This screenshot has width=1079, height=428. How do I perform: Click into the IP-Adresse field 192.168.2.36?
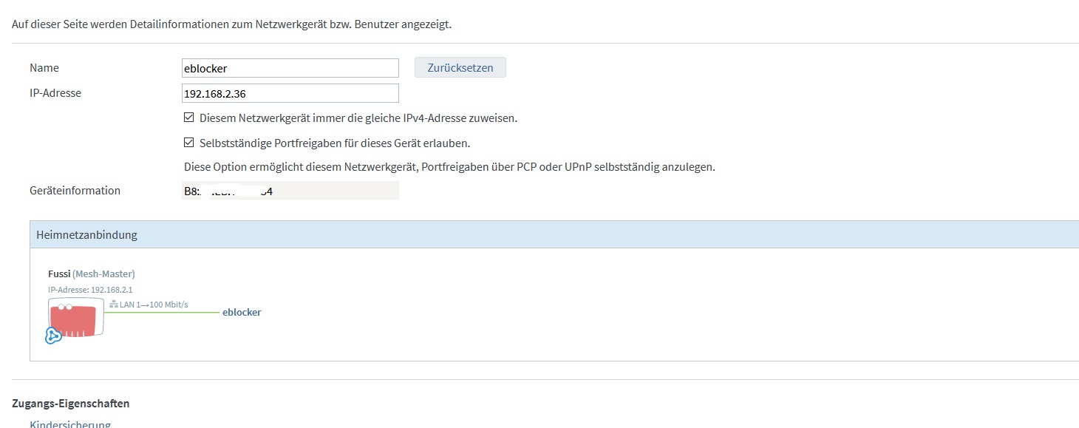coord(290,93)
